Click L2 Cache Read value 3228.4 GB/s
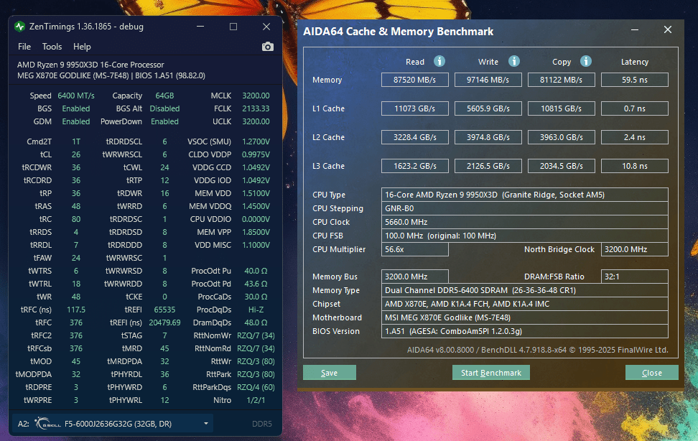The height and width of the screenshot is (441, 698). tap(415, 137)
